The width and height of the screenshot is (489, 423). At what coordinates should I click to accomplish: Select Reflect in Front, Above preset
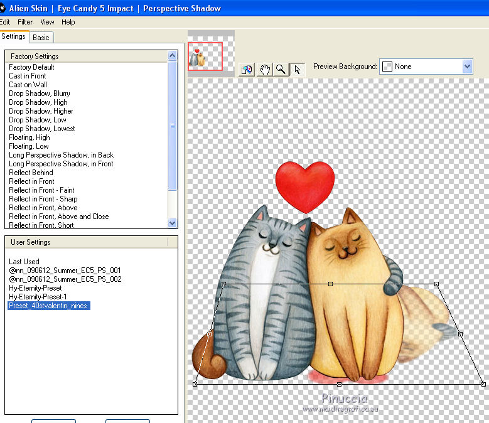click(x=43, y=208)
